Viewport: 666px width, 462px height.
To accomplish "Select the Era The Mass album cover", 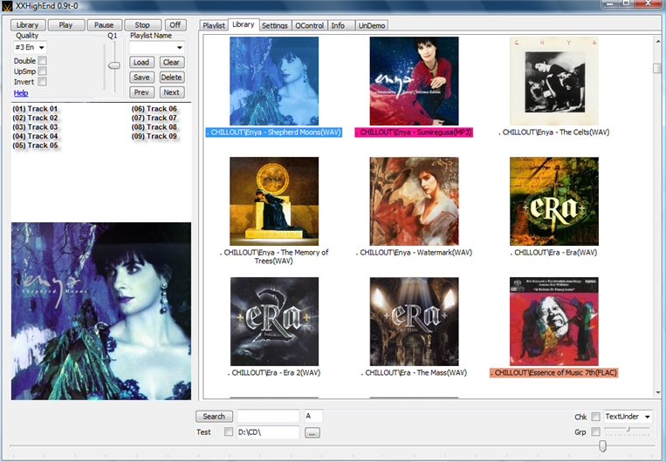I will pyautogui.click(x=414, y=322).
